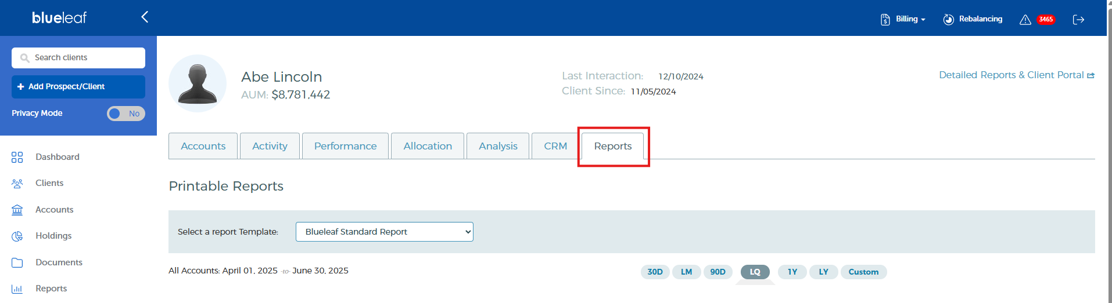Open sidebar Accounts text link
1112x303 pixels.
pos(55,210)
